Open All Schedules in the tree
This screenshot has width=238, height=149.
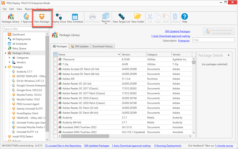20,44
